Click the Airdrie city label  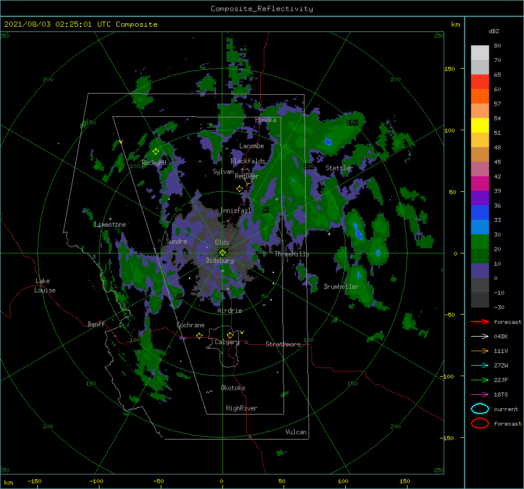point(229,310)
